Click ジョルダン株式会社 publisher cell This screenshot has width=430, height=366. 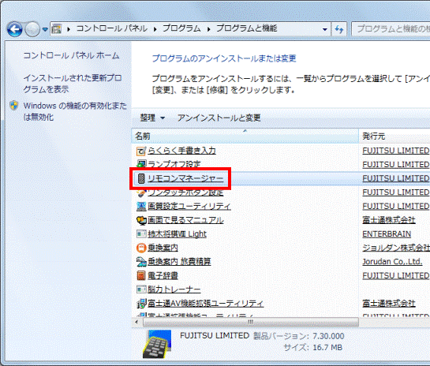[396, 248]
